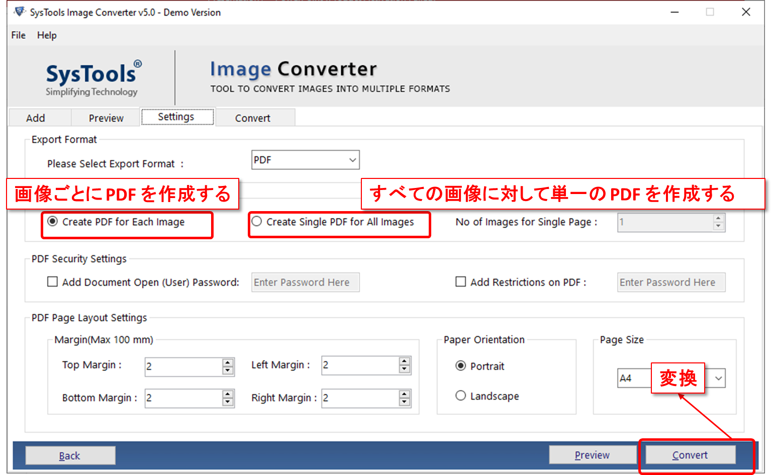Open the Help menu
The width and height of the screenshot is (772, 475).
(46, 35)
